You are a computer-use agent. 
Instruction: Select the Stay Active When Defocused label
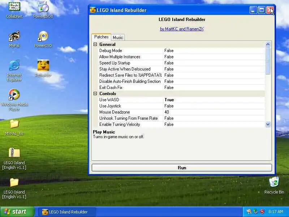125,69
